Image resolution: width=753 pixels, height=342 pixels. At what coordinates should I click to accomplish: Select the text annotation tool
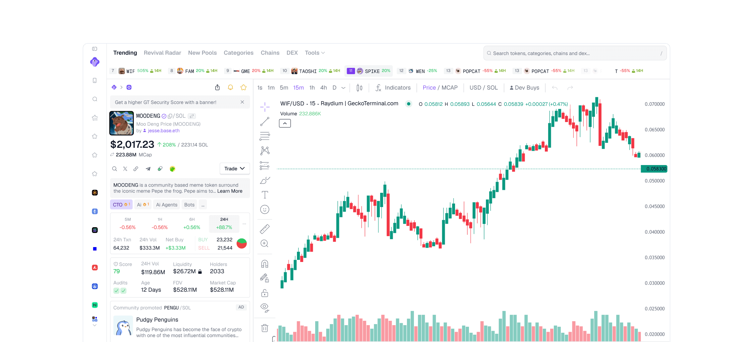pos(264,195)
